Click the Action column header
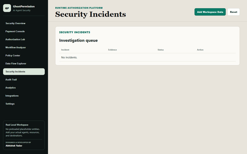Screen dimensions: 247x154 coord(200,50)
